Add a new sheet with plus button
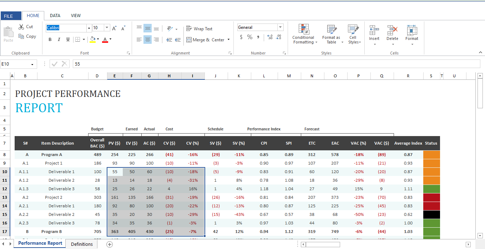This screenshot has height=249, width=485. pyautogui.click(x=110, y=244)
